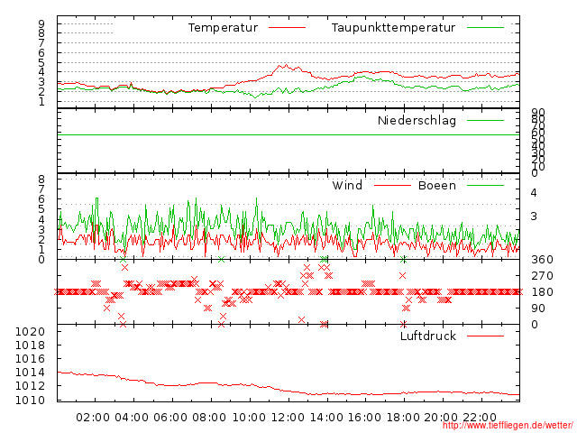Screen dimensions: 577x433
Task: Click the line sample right of Boeen
Action: (x=485, y=186)
